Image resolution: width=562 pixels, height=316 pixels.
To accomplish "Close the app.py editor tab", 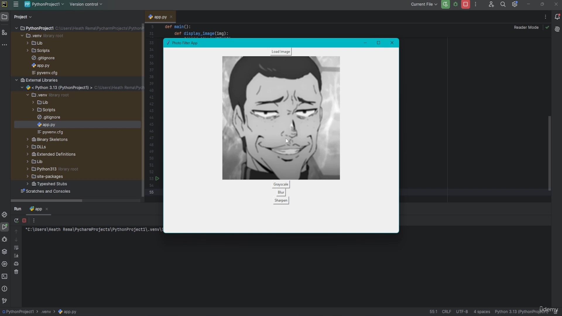I will (171, 17).
